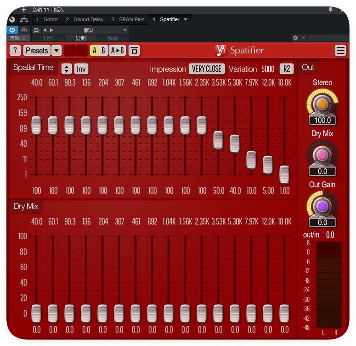Open the small arrow next to the gear icon
This screenshot has height=346, width=356.
tap(304, 38)
